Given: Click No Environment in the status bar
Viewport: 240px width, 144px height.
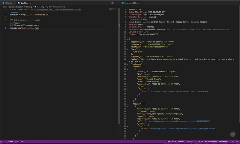Looking at the screenshot, I should pyautogui.click(x=211, y=142).
